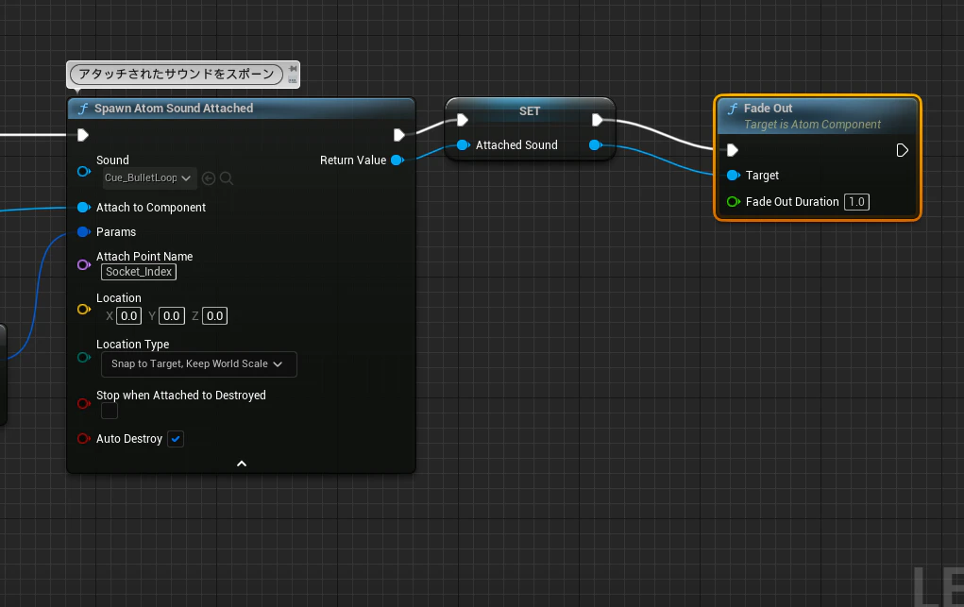The height and width of the screenshot is (607, 964).
Task: Click the Target pin on Fade Out
Action: 734,176
